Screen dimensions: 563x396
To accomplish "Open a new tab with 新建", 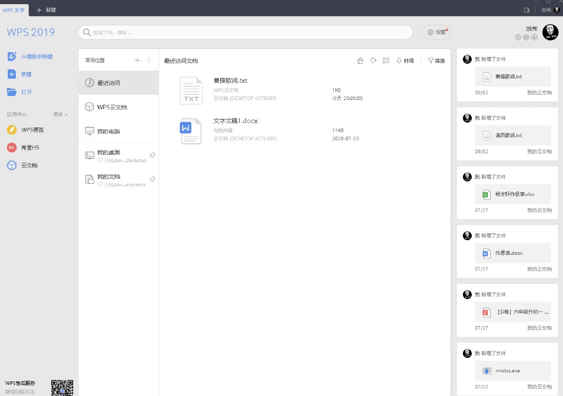I will click(45, 9).
